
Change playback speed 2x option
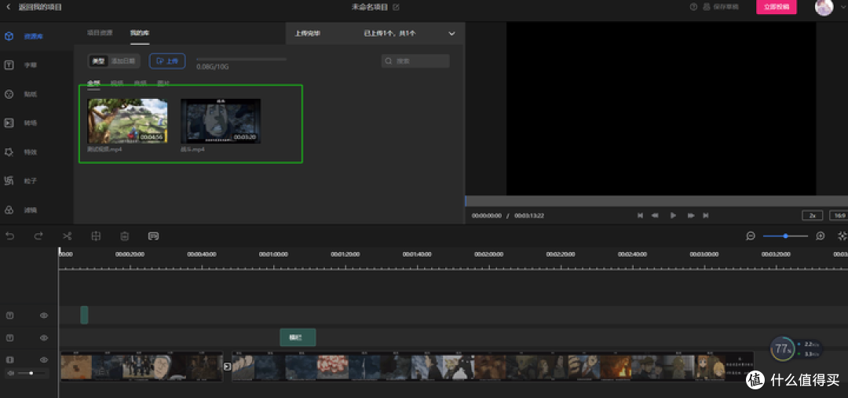812,215
